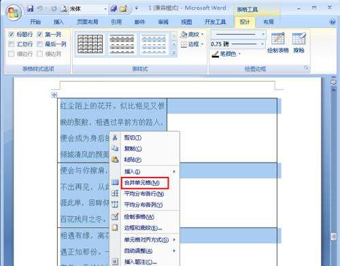Open Print Preview from the quick access toolbar
Image resolution: width=340 pixels, height=266 pixels.
point(64,9)
